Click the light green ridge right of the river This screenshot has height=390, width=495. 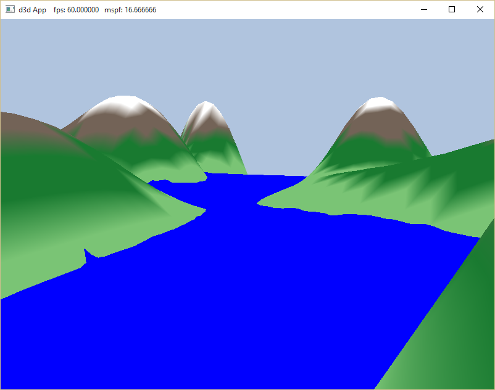[x=383, y=197]
